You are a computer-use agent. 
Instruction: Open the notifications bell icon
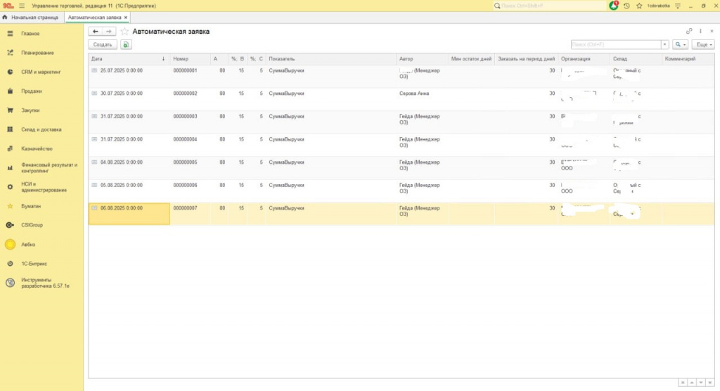tap(613, 6)
